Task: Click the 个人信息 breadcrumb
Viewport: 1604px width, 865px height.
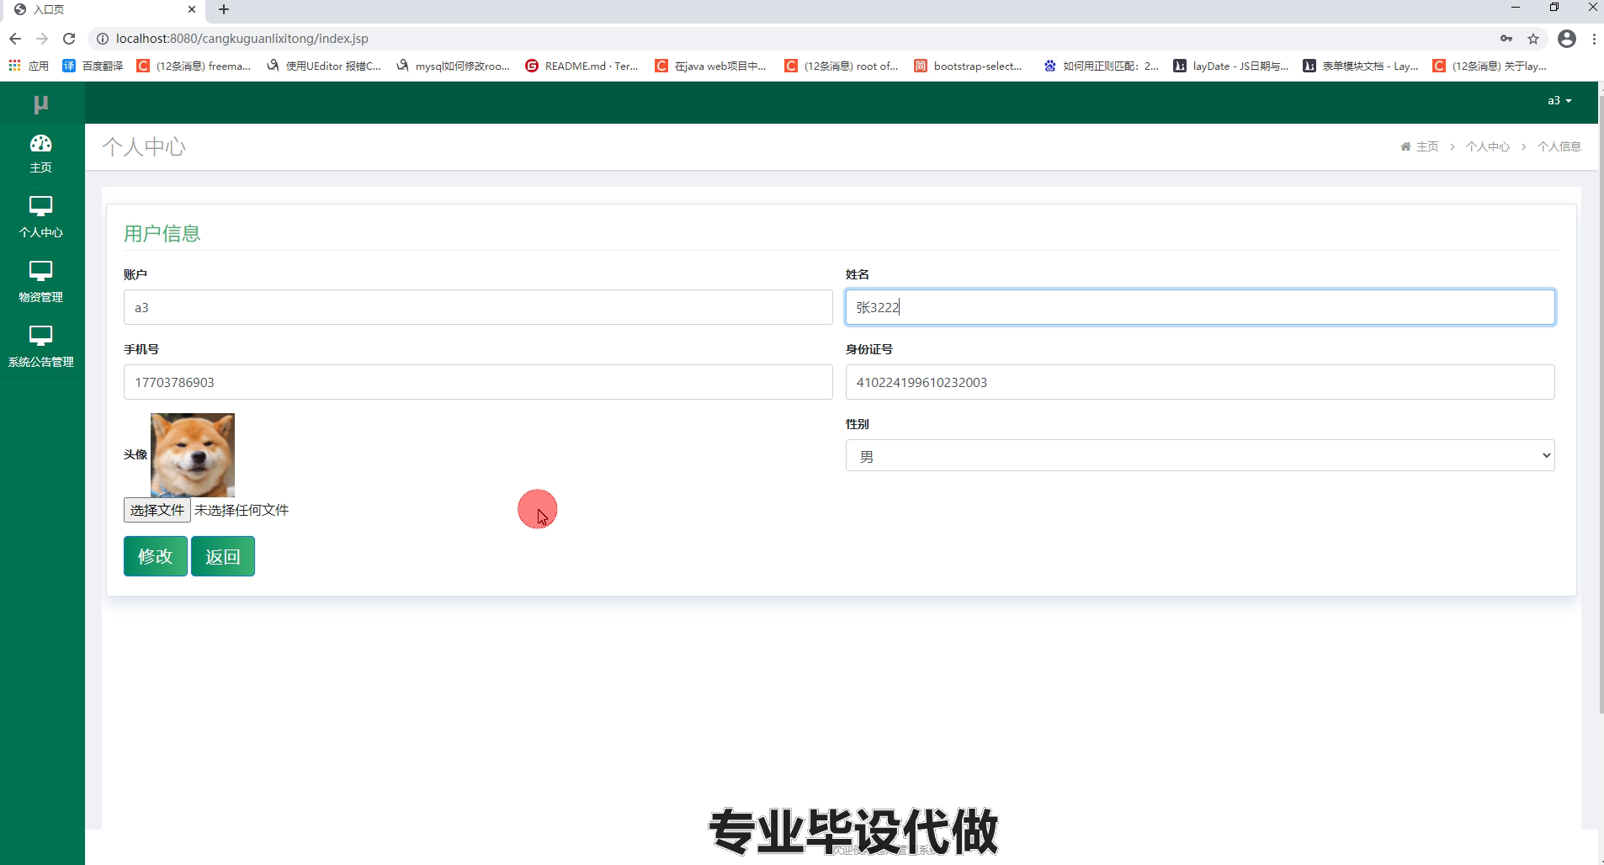Action: pos(1559,146)
